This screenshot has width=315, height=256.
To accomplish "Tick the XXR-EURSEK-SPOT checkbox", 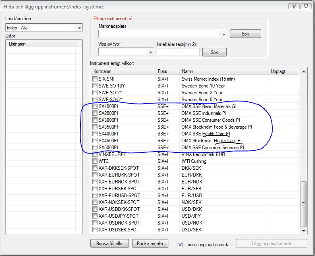I will coord(95,189).
